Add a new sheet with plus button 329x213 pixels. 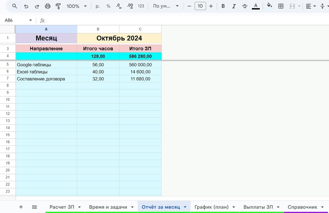pyautogui.click(x=21, y=207)
